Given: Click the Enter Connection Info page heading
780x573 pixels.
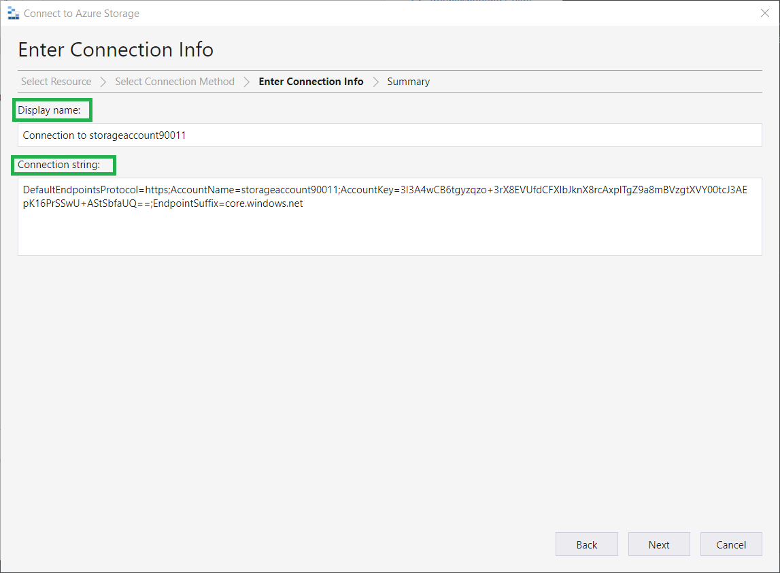Looking at the screenshot, I should tap(116, 50).
